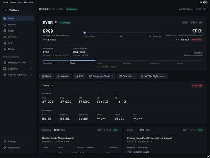Click the Weather quick button below flight card
210x158 pixels.
click(63, 76)
